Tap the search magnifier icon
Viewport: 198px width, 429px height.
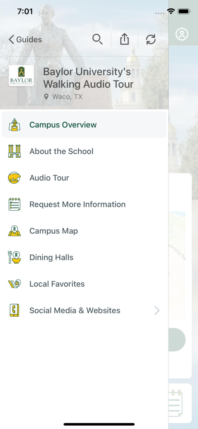pos(98,39)
